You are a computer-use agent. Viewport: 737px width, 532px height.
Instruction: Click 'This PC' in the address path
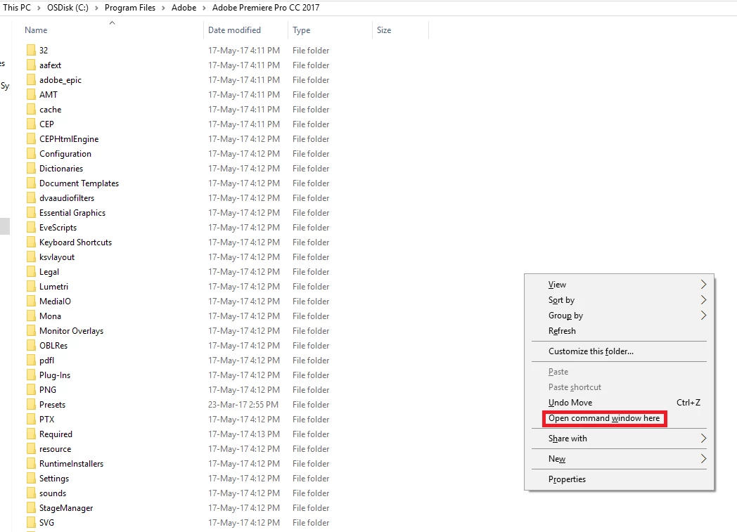[x=17, y=8]
